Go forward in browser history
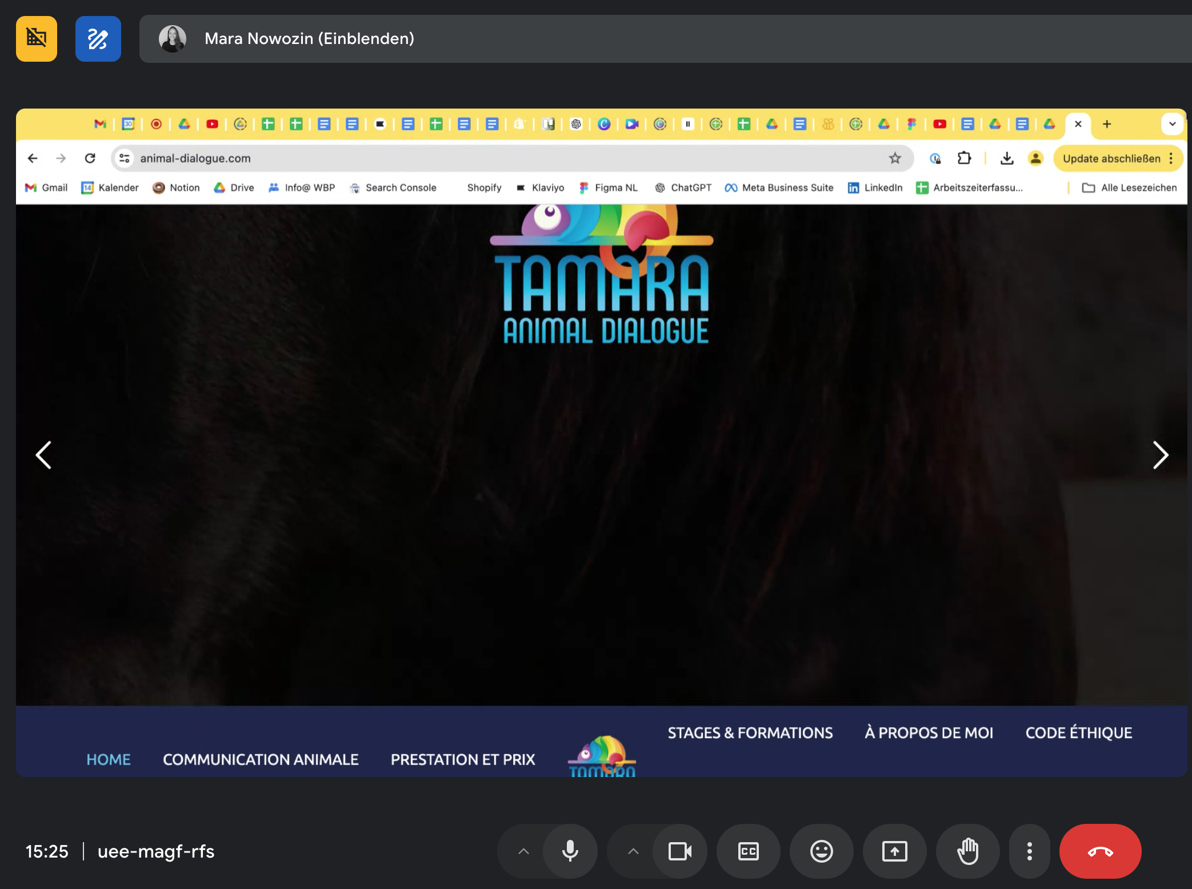The image size is (1192, 889). (61, 158)
